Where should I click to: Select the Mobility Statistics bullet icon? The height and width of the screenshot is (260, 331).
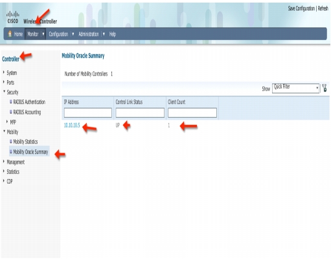[11, 141]
